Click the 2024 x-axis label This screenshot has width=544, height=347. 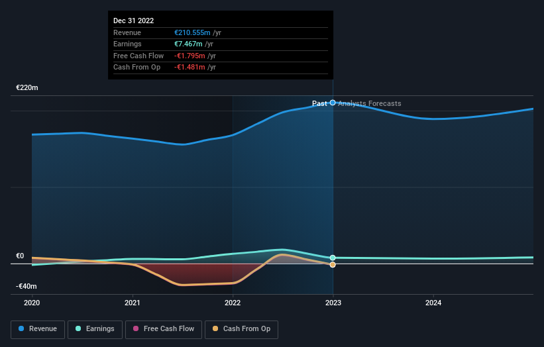[433, 303]
